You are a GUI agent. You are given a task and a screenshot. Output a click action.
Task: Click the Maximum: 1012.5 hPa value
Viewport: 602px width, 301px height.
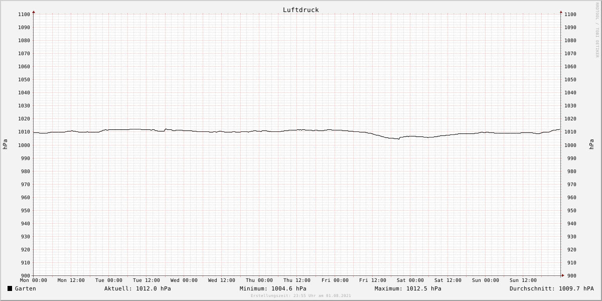pos(408,288)
